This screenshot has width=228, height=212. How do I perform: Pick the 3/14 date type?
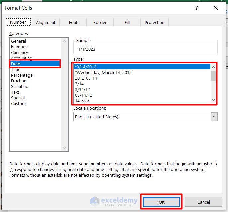142,84
